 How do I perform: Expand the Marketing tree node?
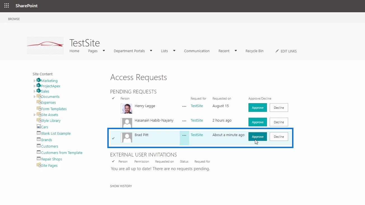(35, 81)
